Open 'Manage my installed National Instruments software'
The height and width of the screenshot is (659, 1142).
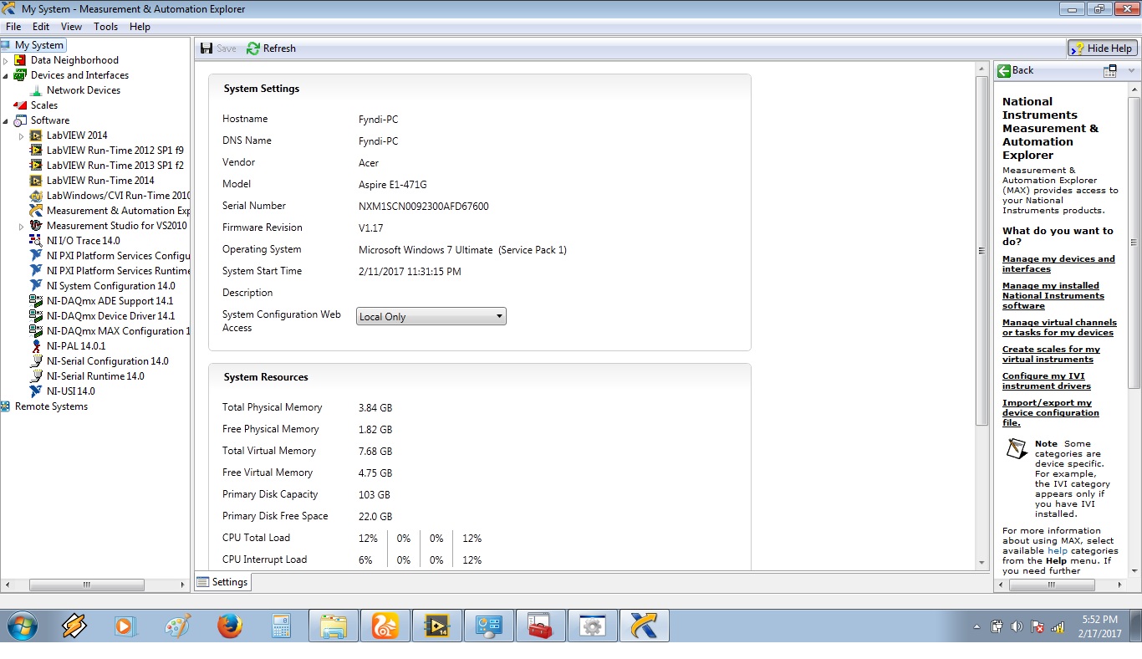[1053, 296]
